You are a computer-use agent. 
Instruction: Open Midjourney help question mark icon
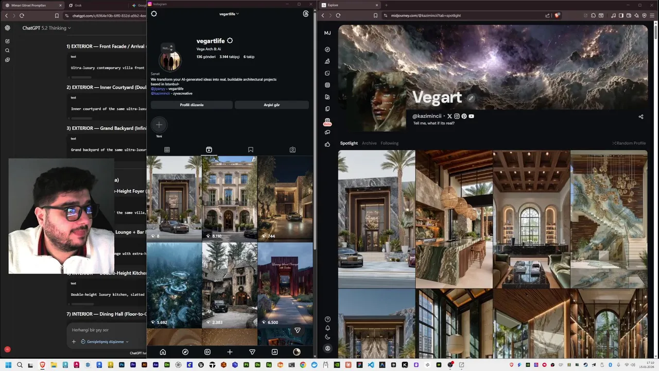point(327,319)
